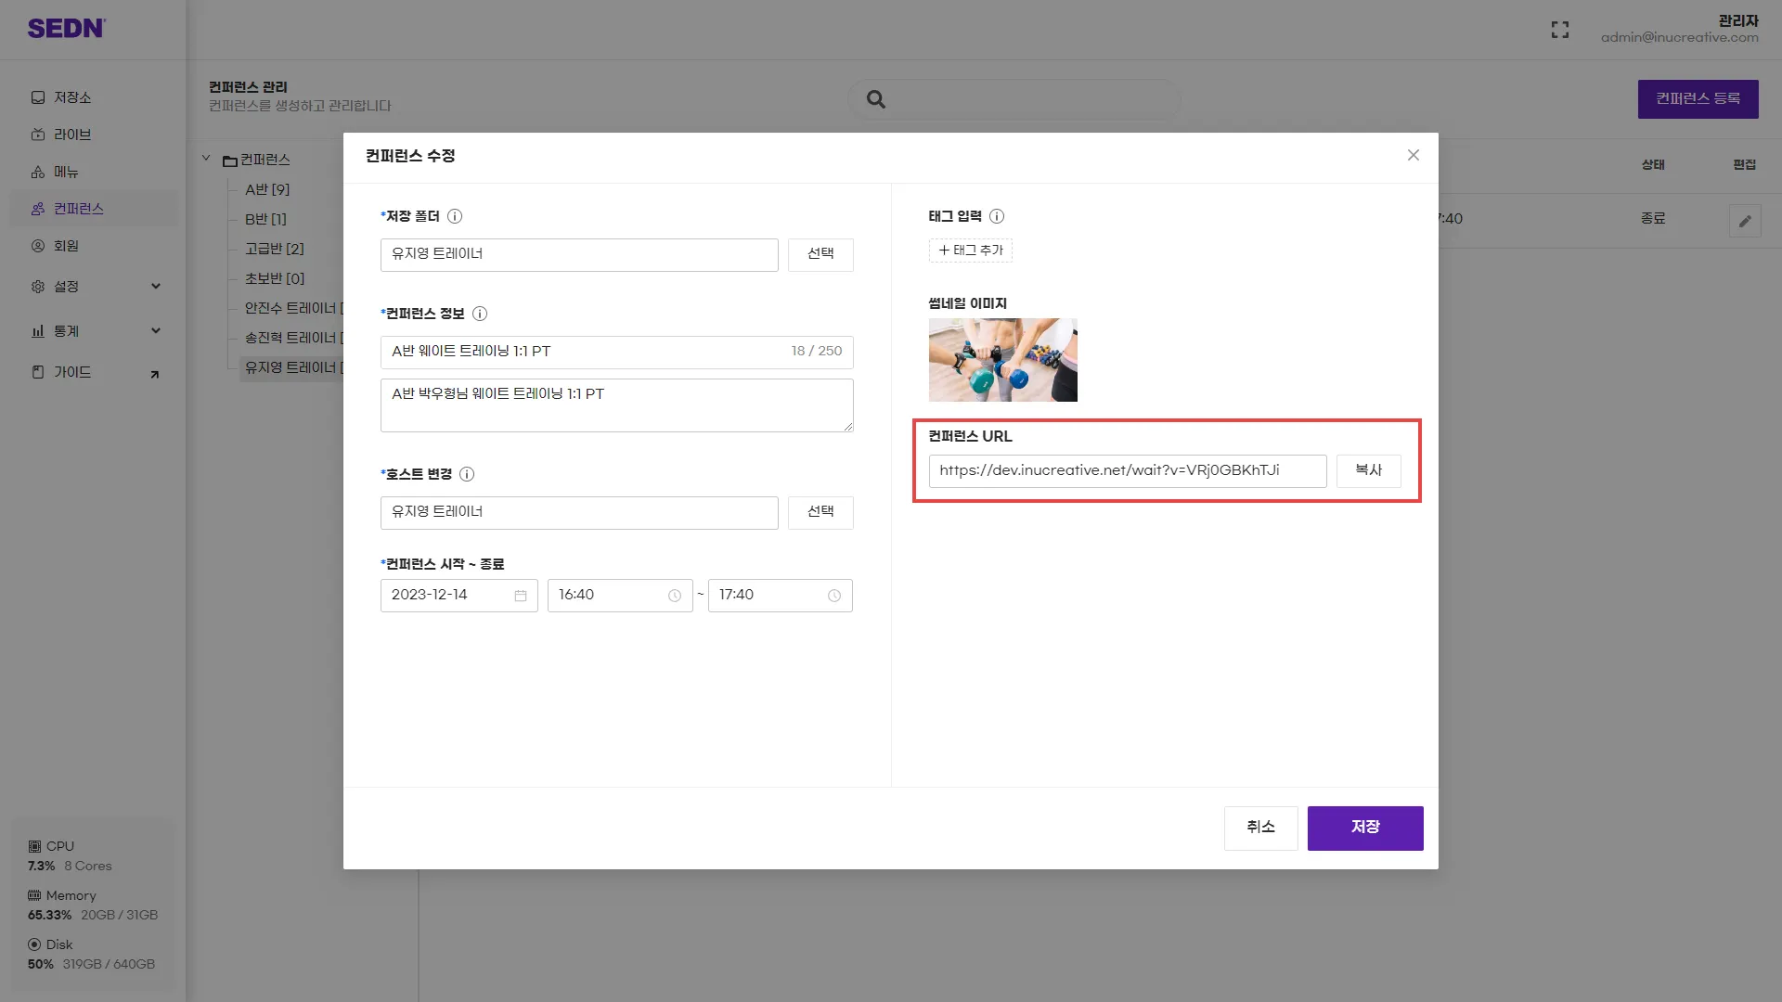Image resolution: width=1782 pixels, height=1002 pixels.
Task: Click the clock icon in the 16:40 start time
Action: click(x=675, y=596)
